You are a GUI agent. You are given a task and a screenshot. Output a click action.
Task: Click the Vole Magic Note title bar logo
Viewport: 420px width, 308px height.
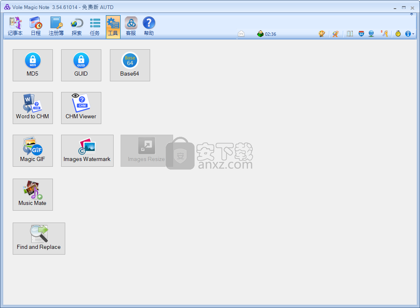point(7,7)
